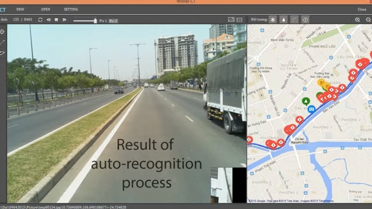Zoom out on the map
Viewport: 372px width, 209px height.
369,20
